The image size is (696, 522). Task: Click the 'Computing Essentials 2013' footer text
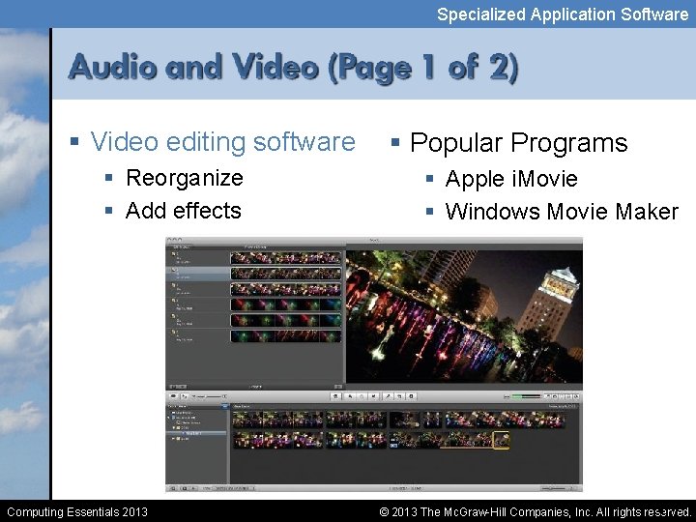tap(77, 511)
